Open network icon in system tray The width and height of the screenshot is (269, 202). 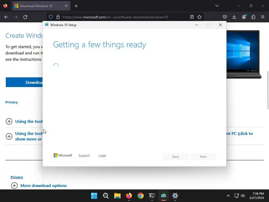pyautogui.click(x=237, y=196)
